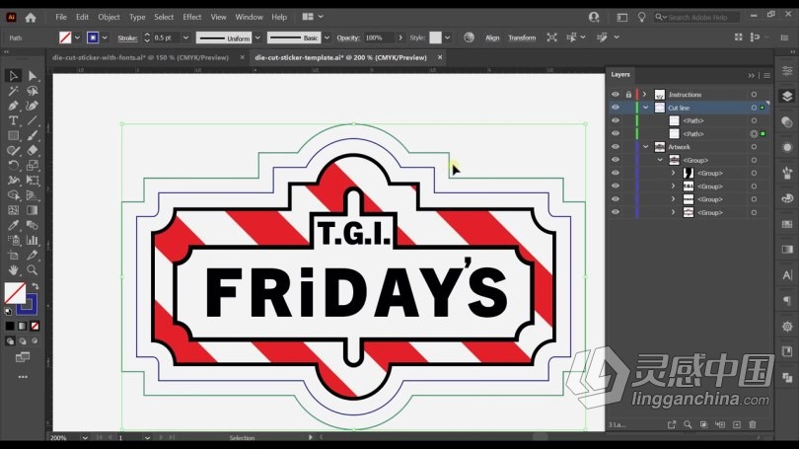Switch to die-cut-sticker-with-fonts.ai tab
The width and height of the screenshot is (799, 449).
pos(141,57)
